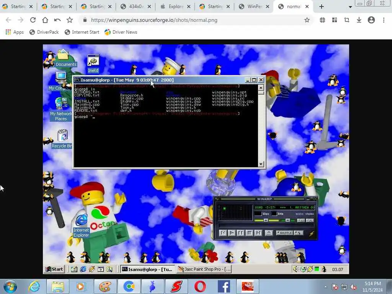Click Winamp volume slider handle

tap(266, 220)
